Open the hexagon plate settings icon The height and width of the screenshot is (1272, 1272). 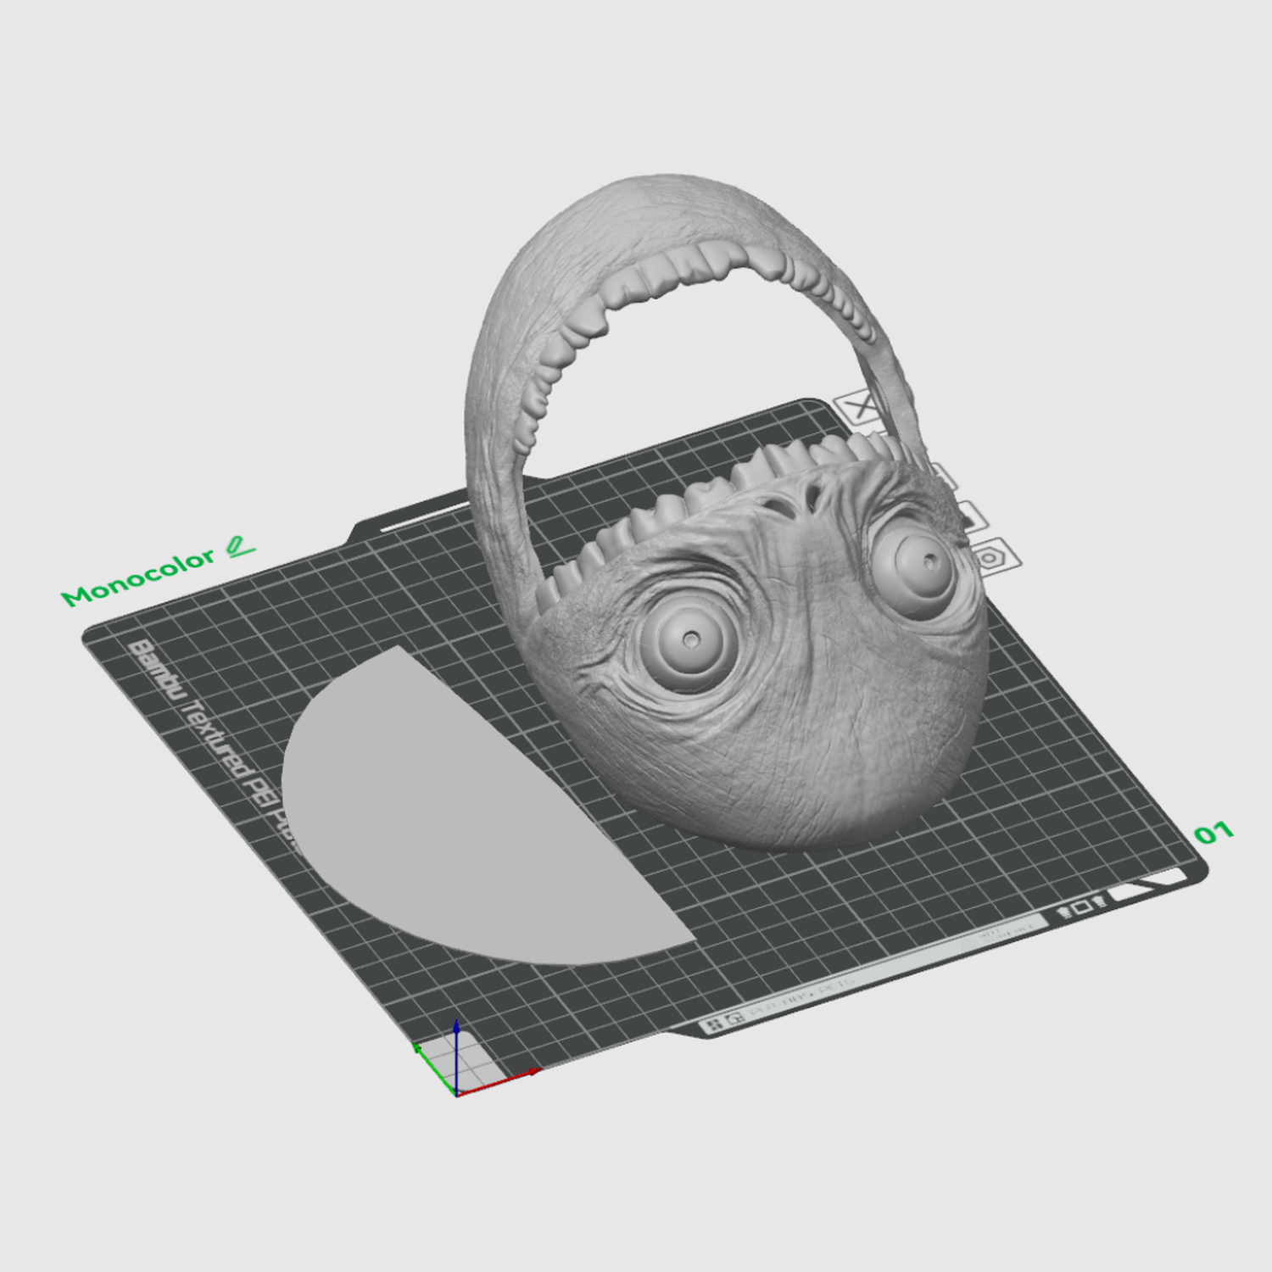(989, 557)
